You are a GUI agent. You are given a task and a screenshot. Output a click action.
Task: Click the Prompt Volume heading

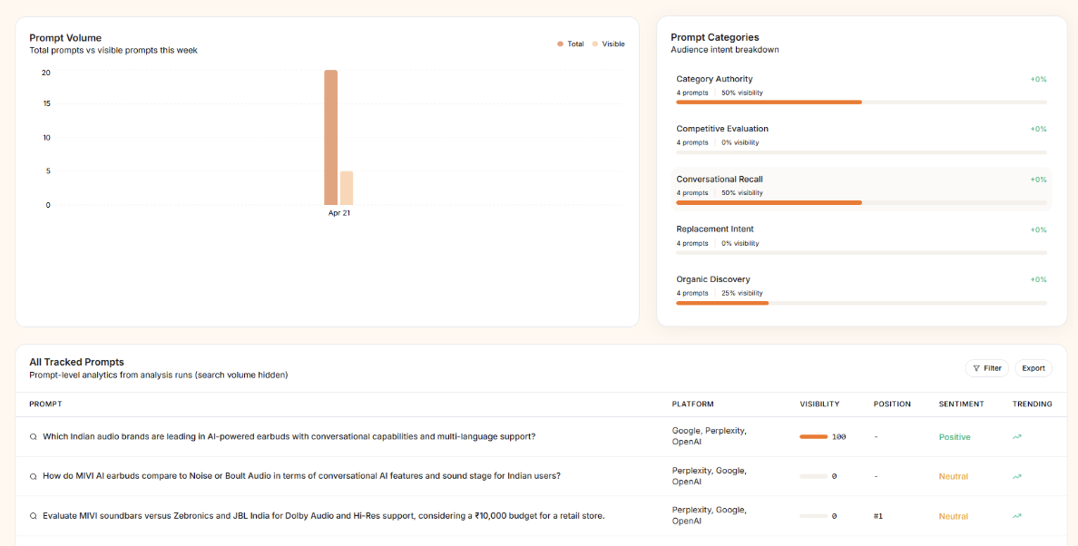(65, 38)
